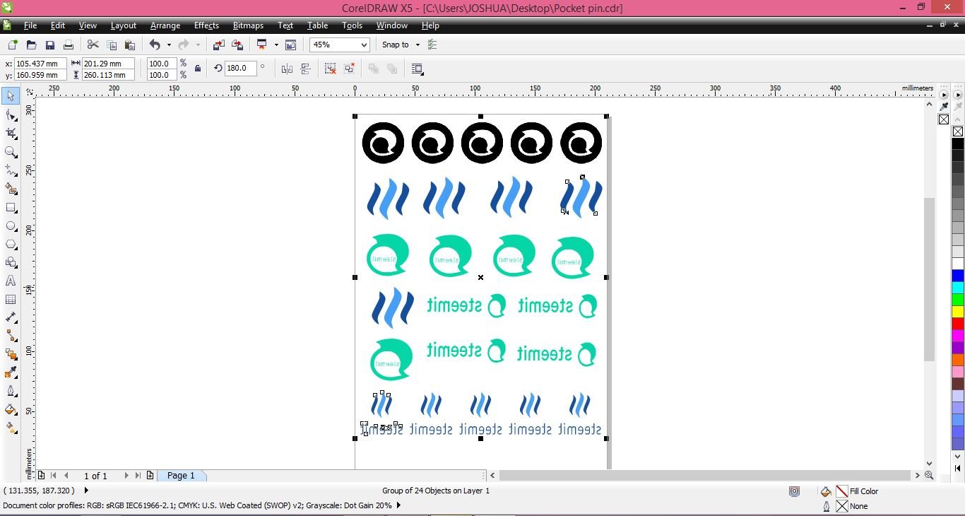This screenshot has height=516, width=965.
Task: Select the Text tool
Action: point(11,281)
